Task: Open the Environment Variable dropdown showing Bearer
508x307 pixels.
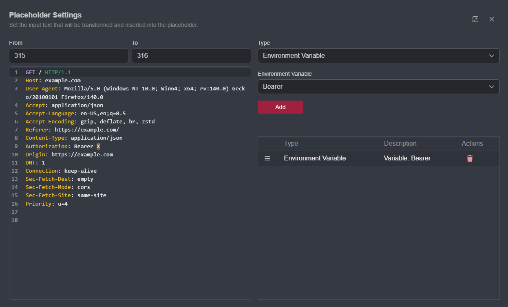Action: [x=378, y=86]
